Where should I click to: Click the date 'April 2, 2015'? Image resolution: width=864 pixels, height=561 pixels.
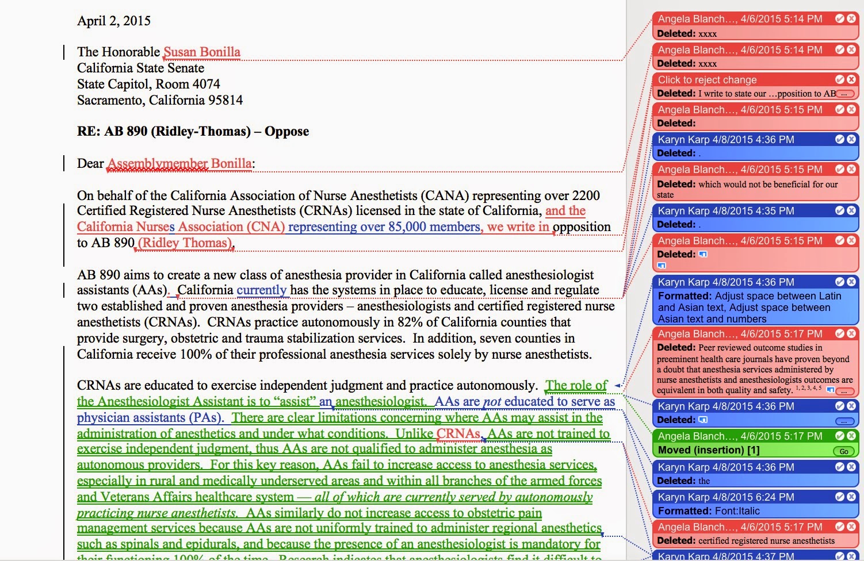click(x=114, y=21)
